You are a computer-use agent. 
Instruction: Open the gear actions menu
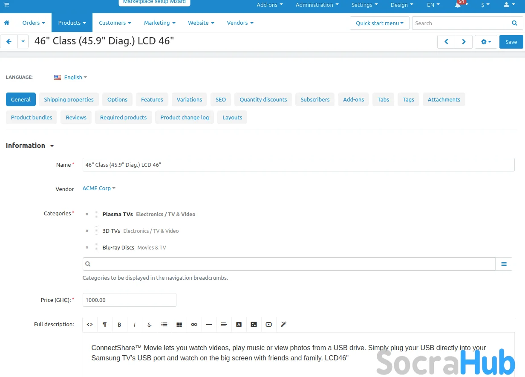[x=486, y=42]
